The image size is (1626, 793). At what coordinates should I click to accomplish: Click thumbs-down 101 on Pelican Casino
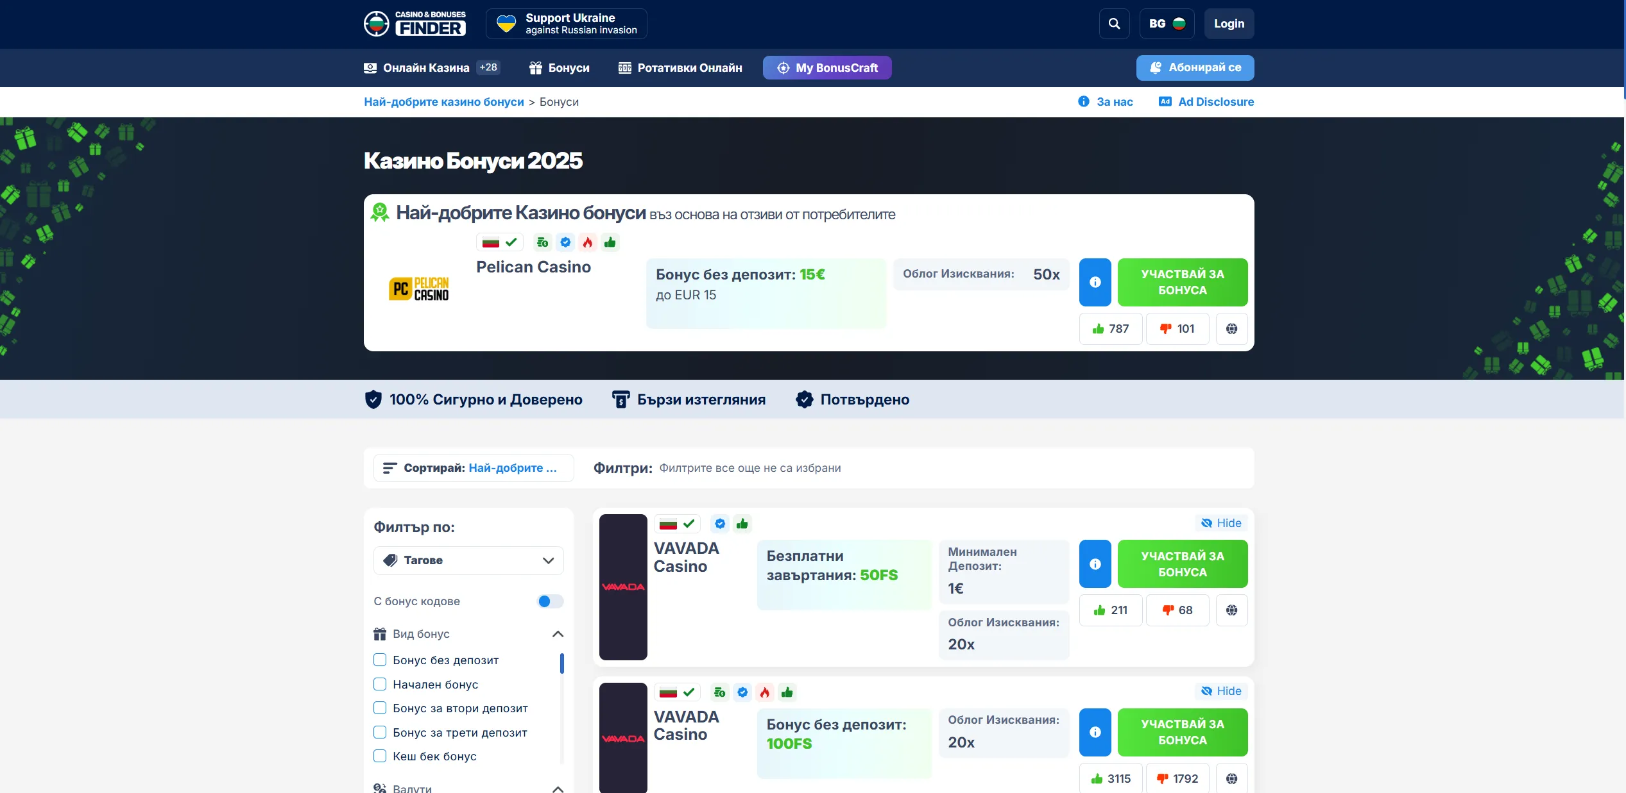[x=1177, y=329]
